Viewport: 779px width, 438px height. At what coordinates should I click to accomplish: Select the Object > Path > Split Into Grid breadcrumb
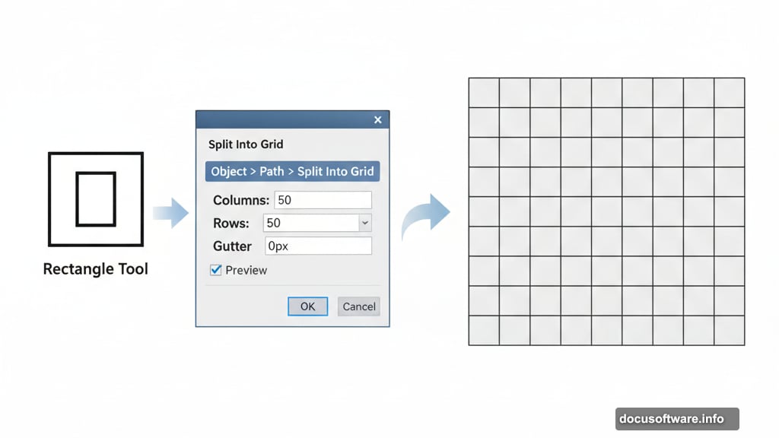pyautogui.click(x=292, y=171)
